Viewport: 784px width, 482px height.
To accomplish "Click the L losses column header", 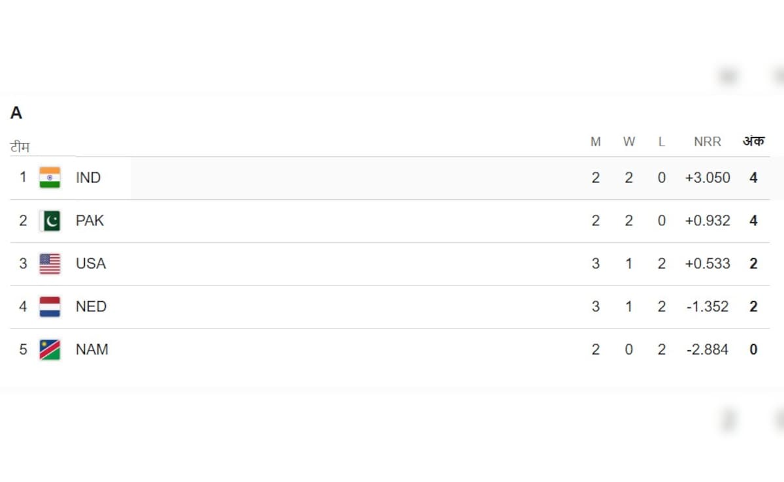I will [x=661, y=142].
